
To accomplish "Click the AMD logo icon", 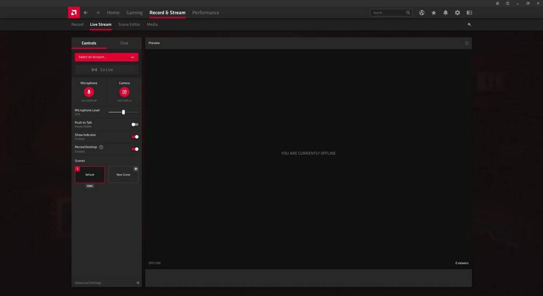I will pos(74,13).
